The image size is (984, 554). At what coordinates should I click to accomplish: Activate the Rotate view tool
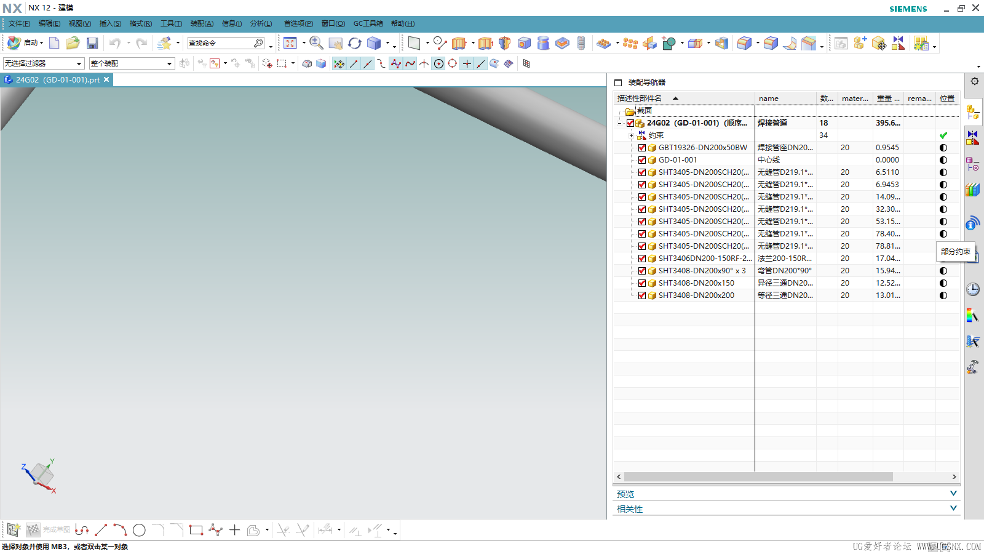pos(355,43)
